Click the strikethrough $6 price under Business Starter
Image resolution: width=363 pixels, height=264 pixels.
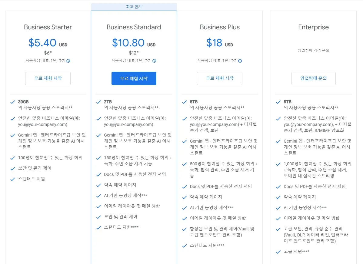pyautogui.click(x=48, y=52)
